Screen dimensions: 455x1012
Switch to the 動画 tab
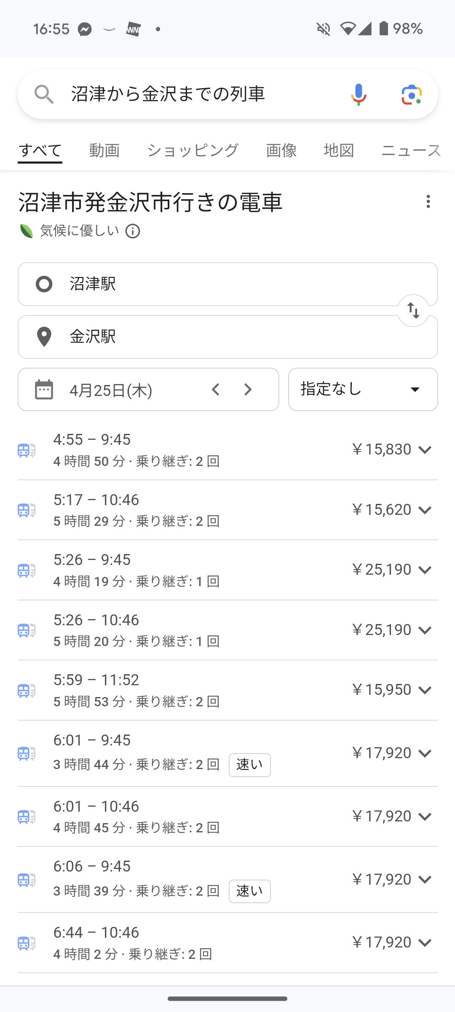(104, 151)
